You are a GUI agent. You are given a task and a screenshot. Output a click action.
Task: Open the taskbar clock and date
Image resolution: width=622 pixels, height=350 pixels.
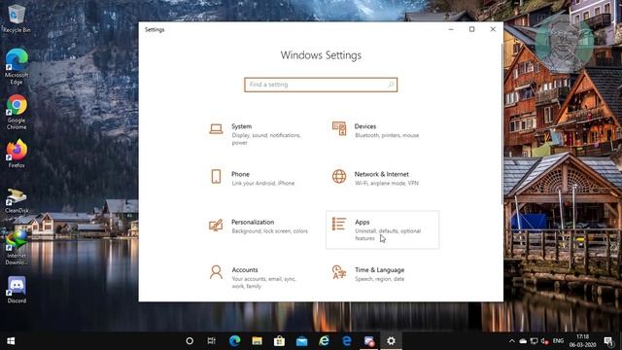pos(582,341)
